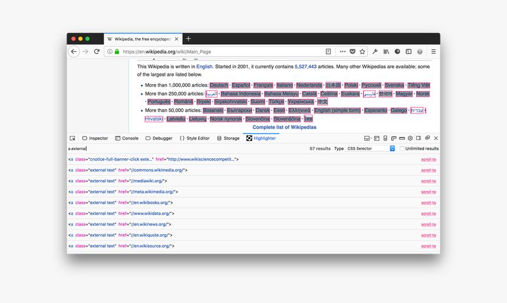Select the Highlighter tab

click(x=261, y=138)
